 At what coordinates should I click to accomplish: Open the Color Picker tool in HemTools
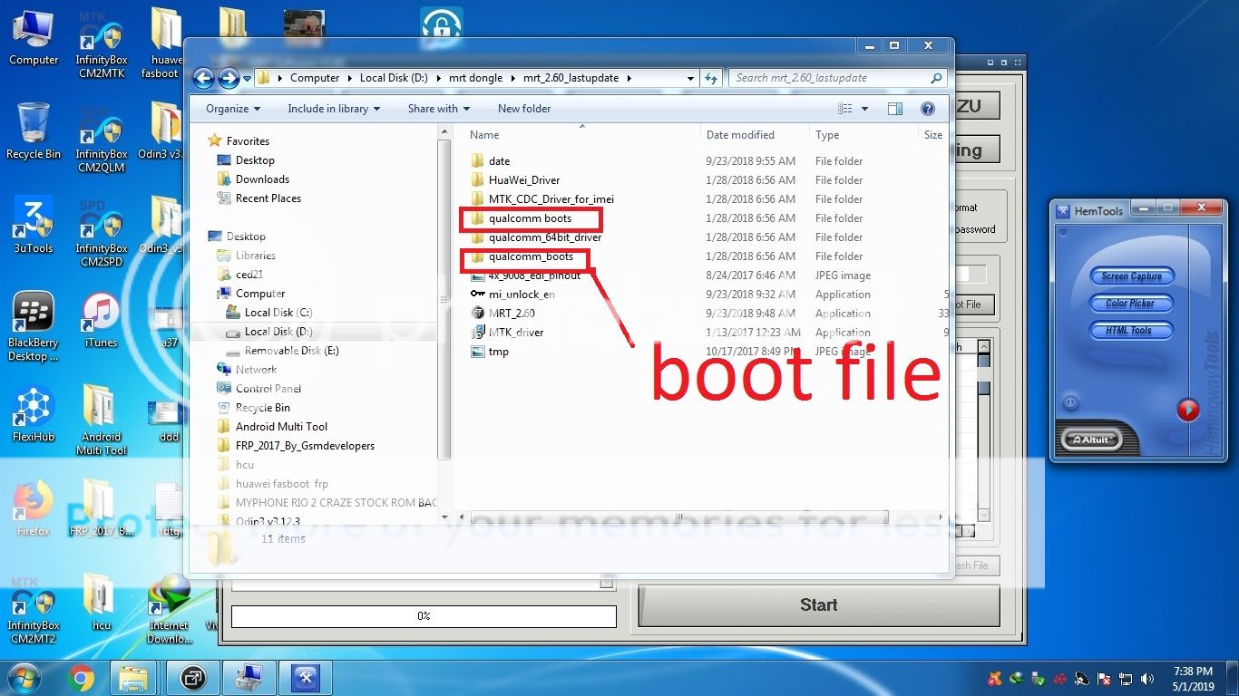click(1130, 304)
